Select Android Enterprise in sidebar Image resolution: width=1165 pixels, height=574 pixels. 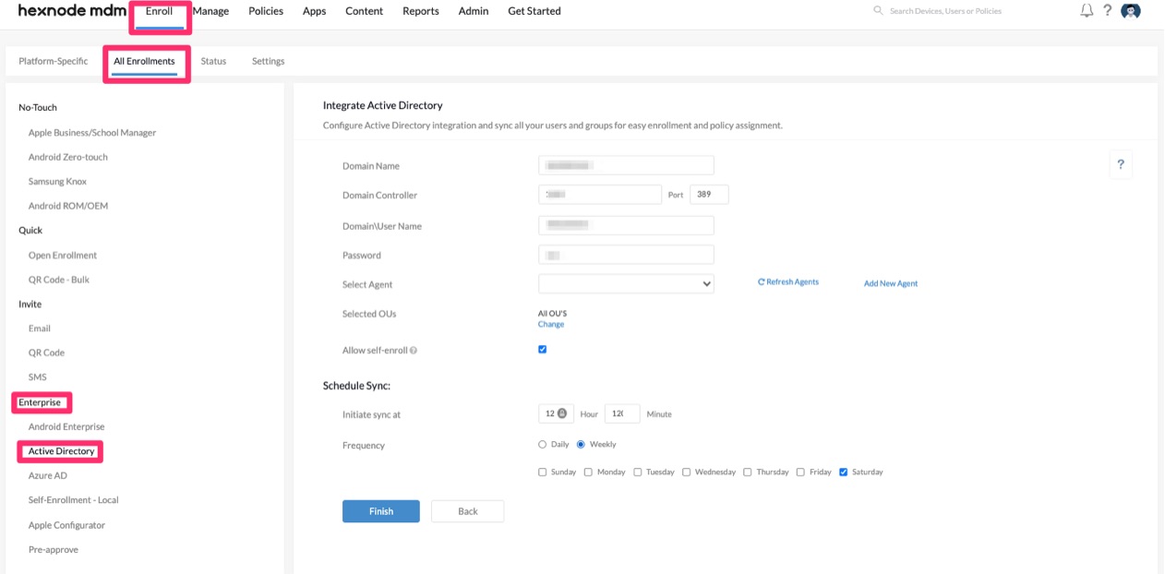(66, 427)
